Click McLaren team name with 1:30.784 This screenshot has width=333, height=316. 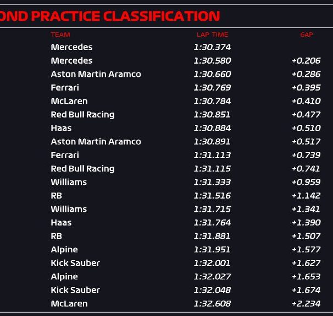click(69, 101)
